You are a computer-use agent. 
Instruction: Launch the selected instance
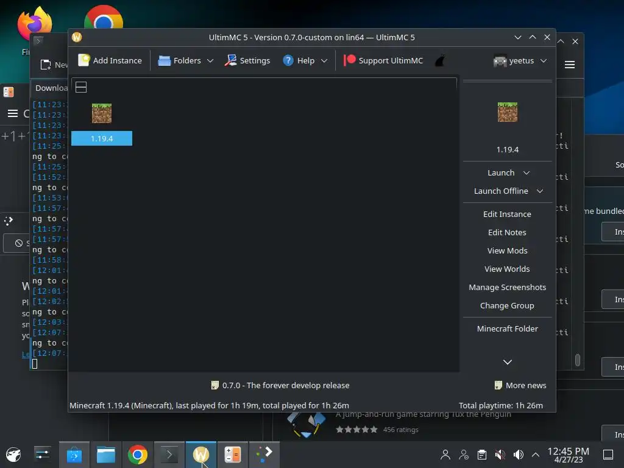click(x=501, y=172)
